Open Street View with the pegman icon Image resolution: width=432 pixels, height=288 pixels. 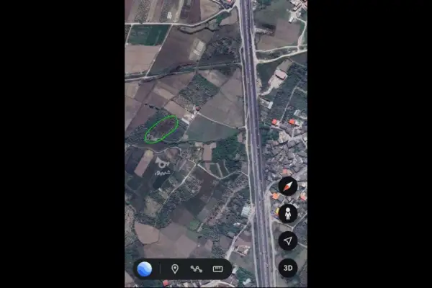[x=287, y=214]
